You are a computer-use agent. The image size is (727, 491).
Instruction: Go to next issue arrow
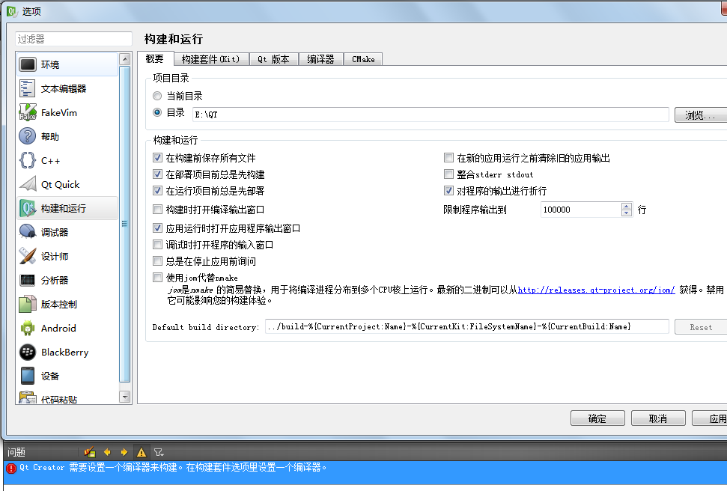[x=124, y=452]
